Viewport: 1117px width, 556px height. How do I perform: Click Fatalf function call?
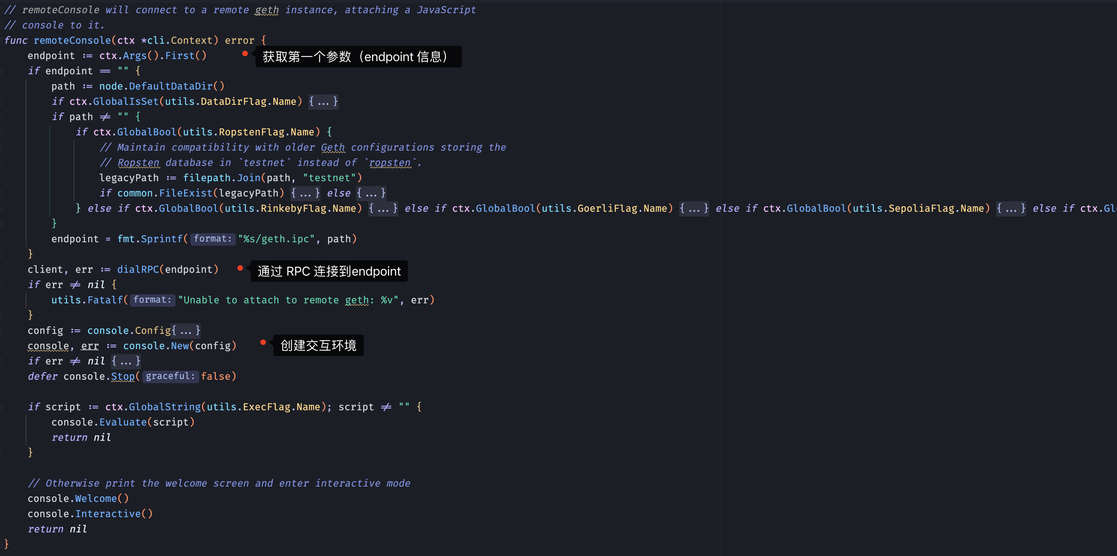tap(105, 300)
